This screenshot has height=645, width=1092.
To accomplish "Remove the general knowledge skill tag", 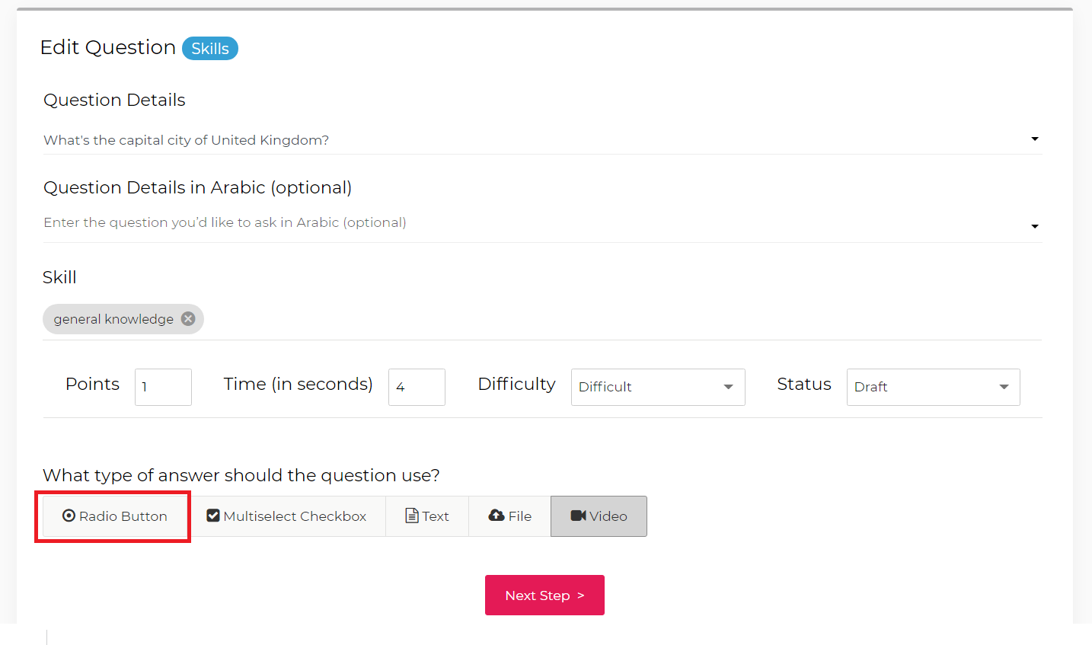I will coord(188,319).
